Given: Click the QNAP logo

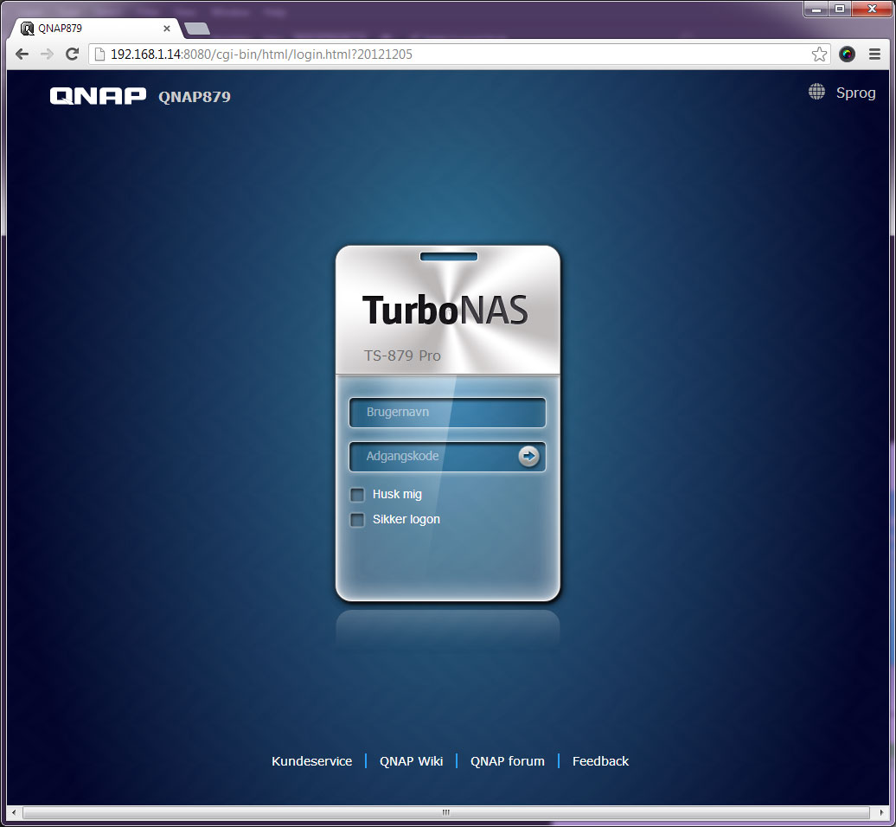Looking at the screenshot, I should (x=98, y=95).
